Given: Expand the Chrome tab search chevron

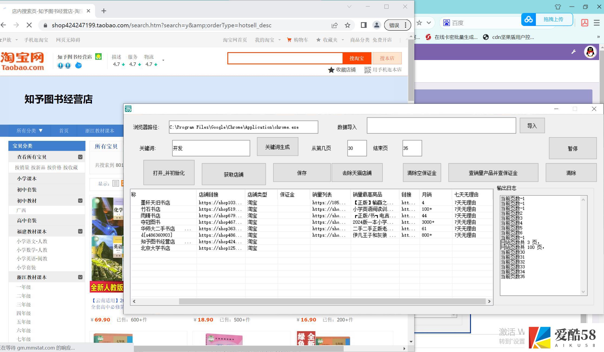Looking at the screenshot, I should (349, 7).
